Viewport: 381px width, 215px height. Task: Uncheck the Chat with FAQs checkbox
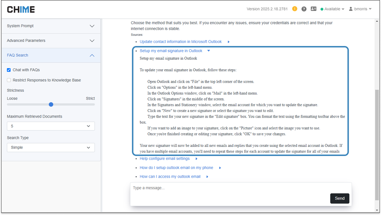9,70
